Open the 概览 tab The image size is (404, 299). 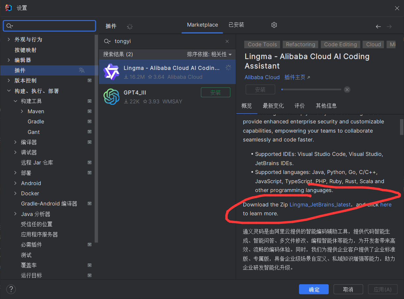click(247, 106)
